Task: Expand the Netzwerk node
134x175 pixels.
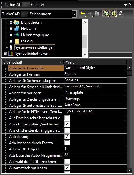Action: 11,29
